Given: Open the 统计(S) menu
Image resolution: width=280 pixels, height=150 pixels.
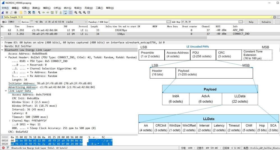Looking at the screenshot, I should 68,8.
